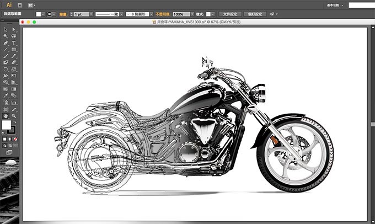
Task: Select the Shape Builder tool
Action: 6,83
